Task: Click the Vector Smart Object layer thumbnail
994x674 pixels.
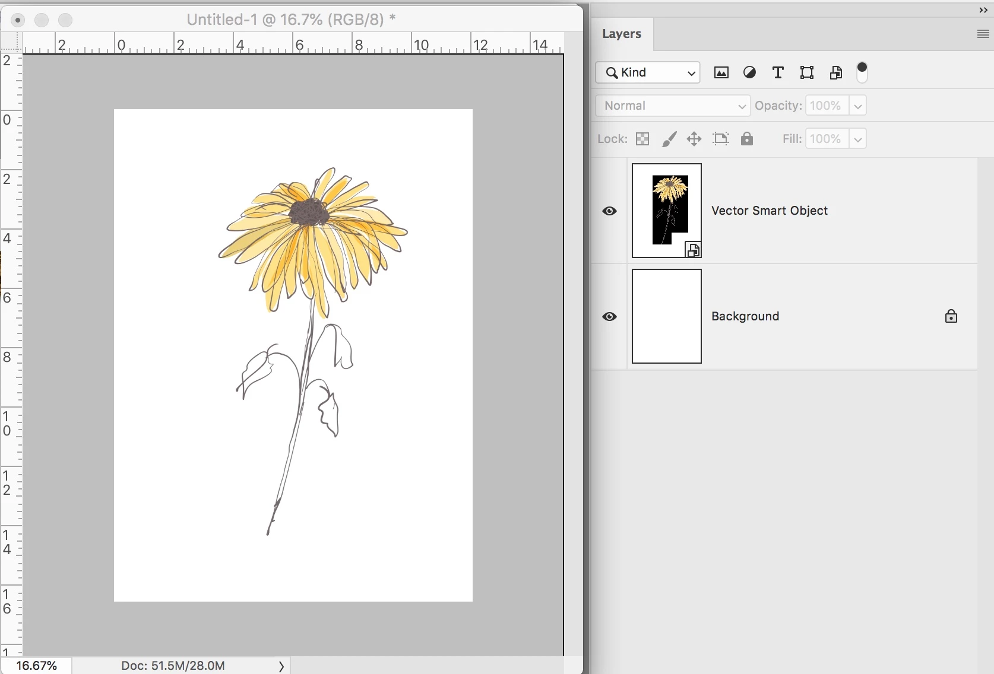Action: pyautogui.click(x=667, y=211)
